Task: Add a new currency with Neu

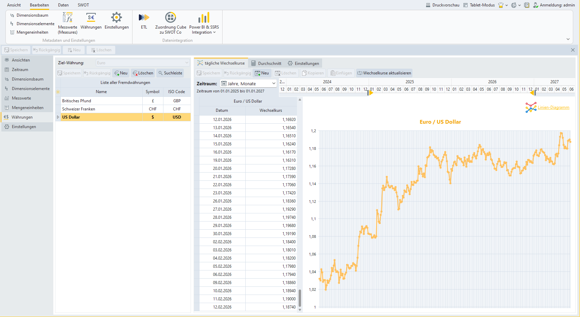Action: point(121,73)
